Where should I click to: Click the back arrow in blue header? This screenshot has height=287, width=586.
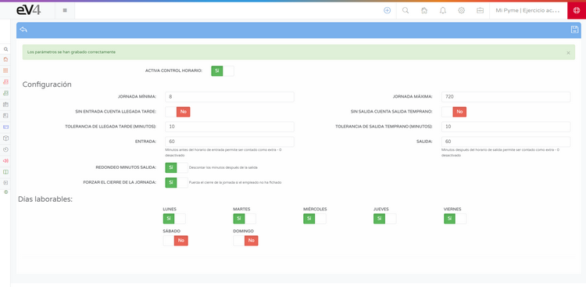pyautogui.click(x=23, y=30)
